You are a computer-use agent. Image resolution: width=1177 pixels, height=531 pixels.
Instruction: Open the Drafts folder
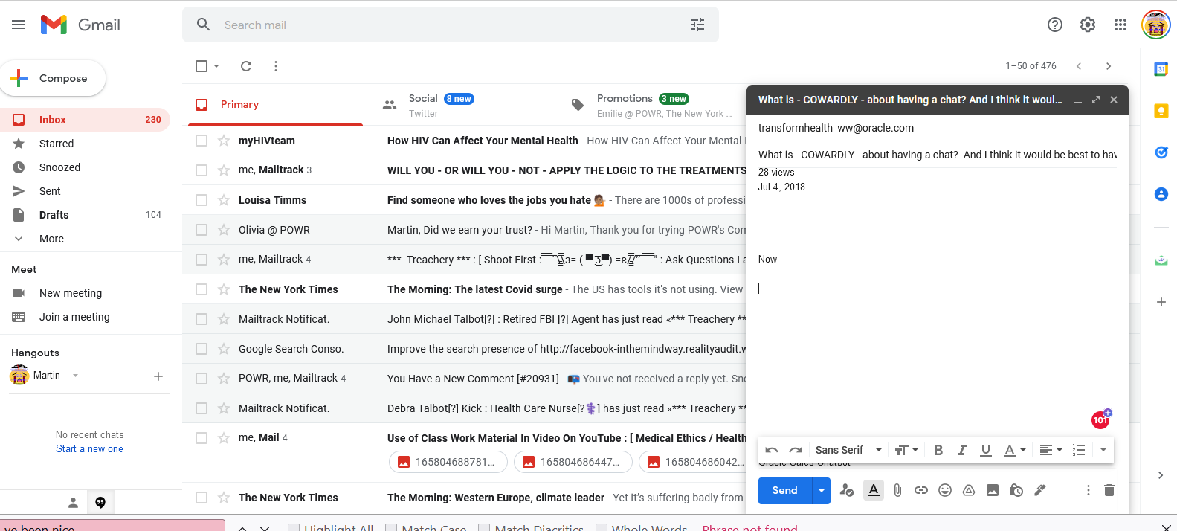86,215
